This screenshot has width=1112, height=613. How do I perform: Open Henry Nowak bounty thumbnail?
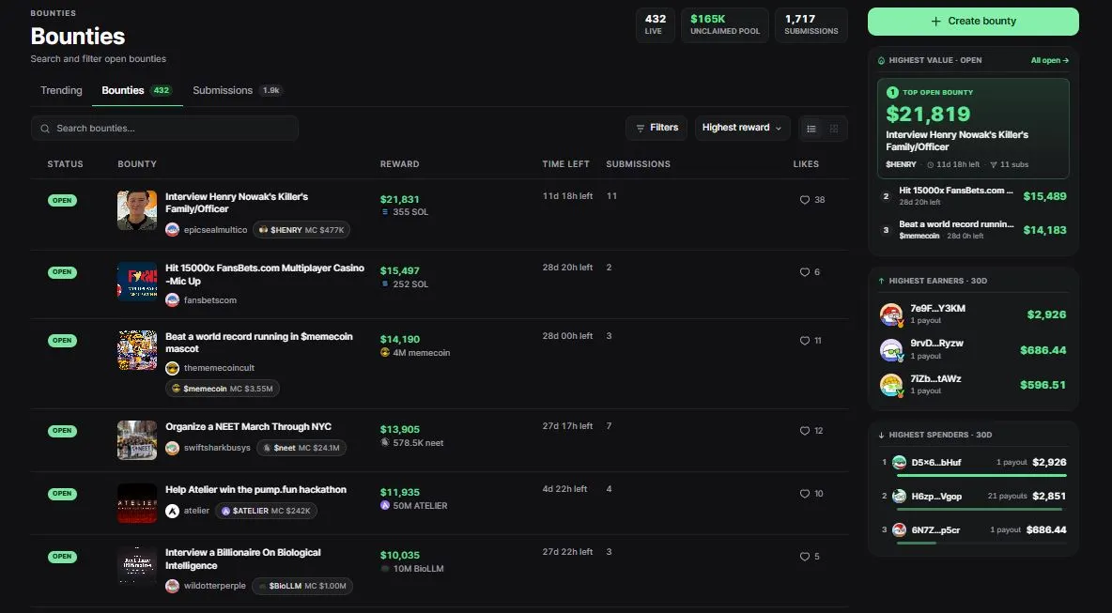tap(137, 209)
